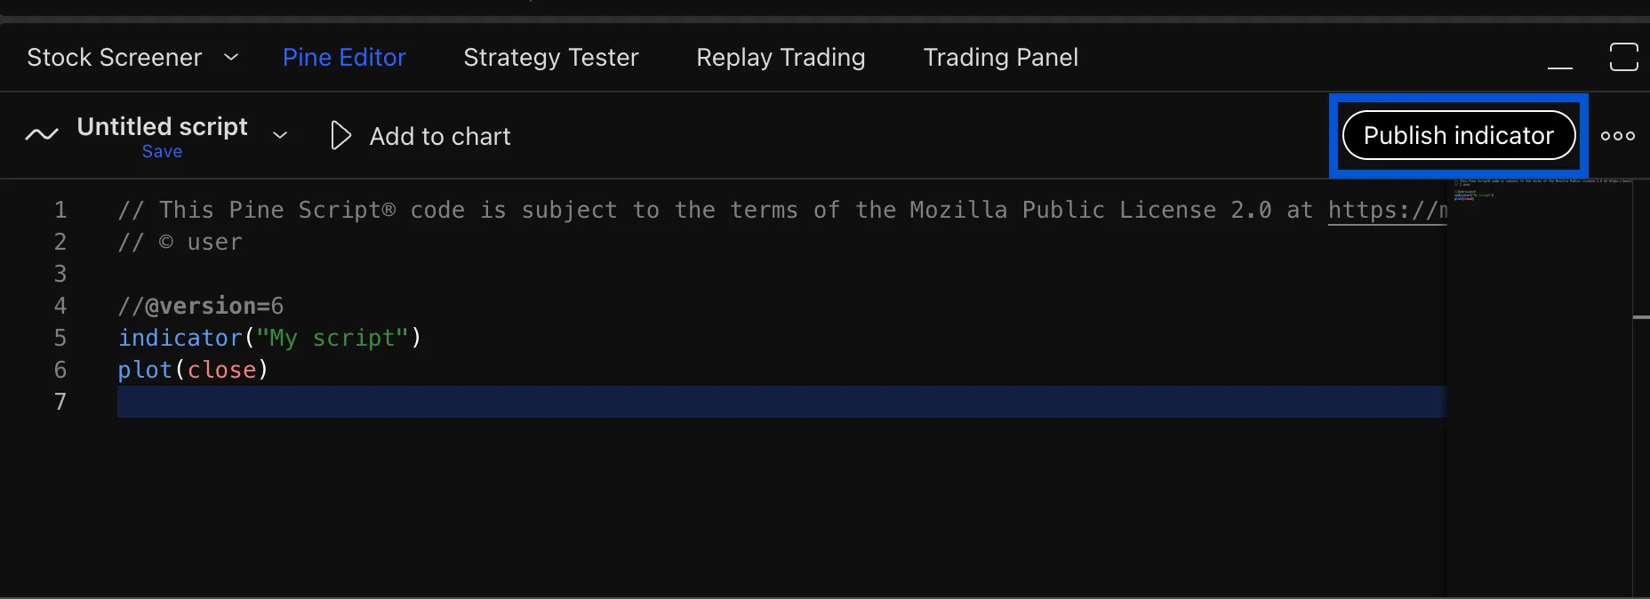Minimize the bottom panel
This screenshot has height=599, width=1650.
pyautogui.click(x=1559, y=60)
